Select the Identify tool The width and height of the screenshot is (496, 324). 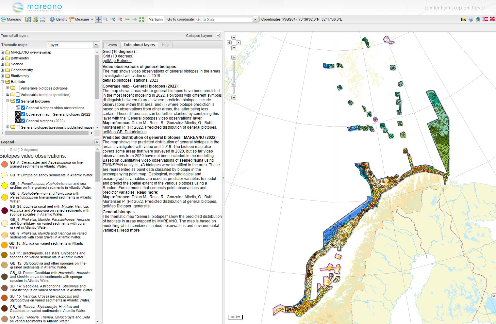tap(58, 19)
